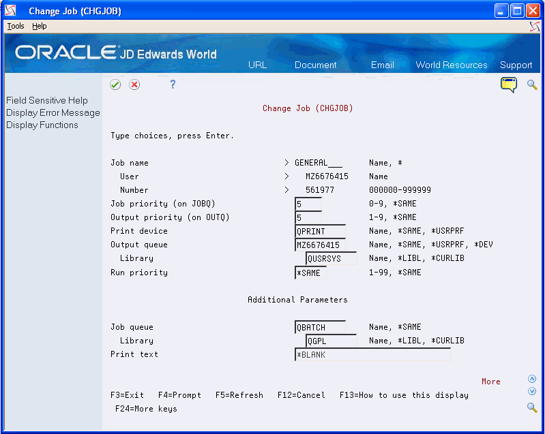Open the World Resources tab
Screen dimensions: 545x434
pos(452,65)
